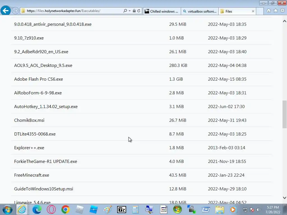The width and height of the screenshot is (287, 215).
Task: Open FreeMinecraft.exe link
Action: (x=32, y=175)
